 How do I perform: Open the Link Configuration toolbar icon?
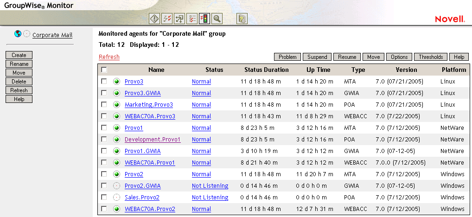[x=179, y=19]
